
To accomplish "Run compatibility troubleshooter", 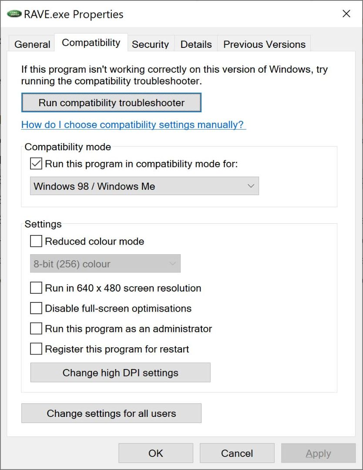I will [111, 103].
